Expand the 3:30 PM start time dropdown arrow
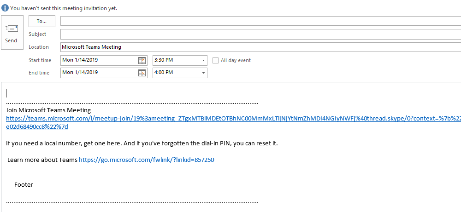 pyautogui.click(x=203, y=60)
